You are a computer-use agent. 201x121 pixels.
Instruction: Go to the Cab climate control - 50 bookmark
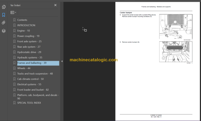pos(30,79)
